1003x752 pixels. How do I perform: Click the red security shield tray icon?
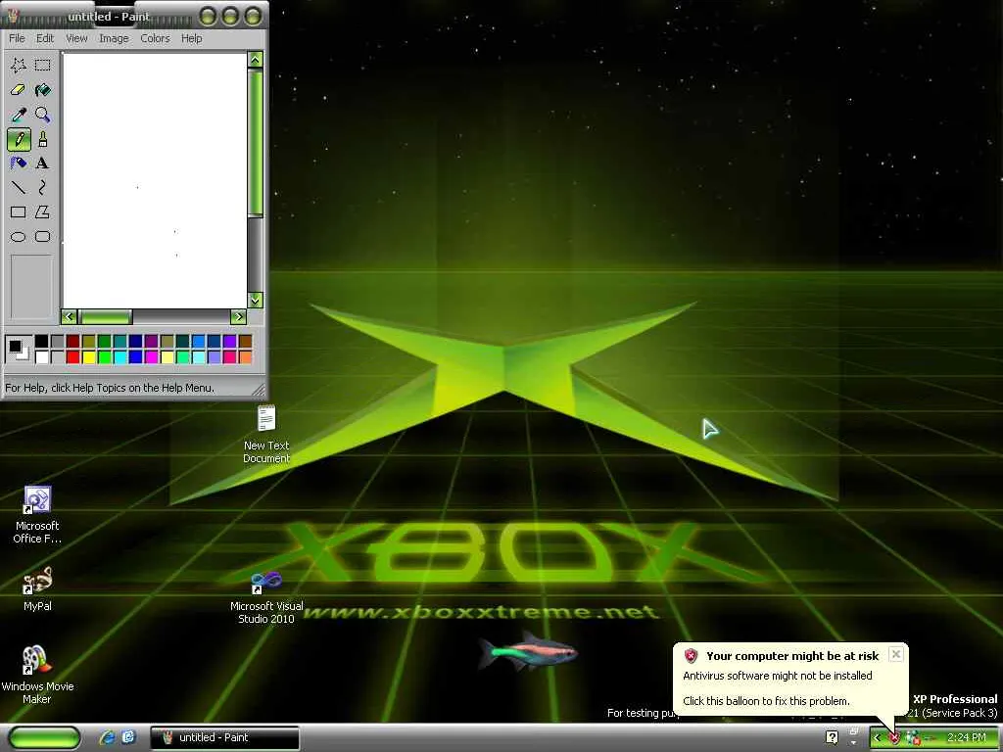(895, 738)
